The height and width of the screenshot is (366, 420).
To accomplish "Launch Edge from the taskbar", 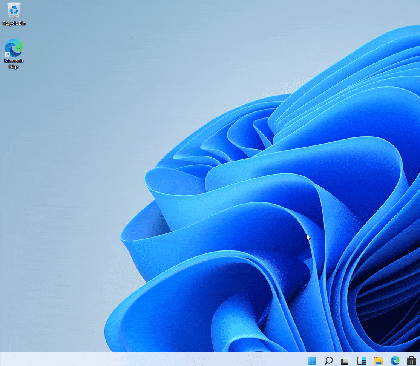I will click(x=395, y=361).
